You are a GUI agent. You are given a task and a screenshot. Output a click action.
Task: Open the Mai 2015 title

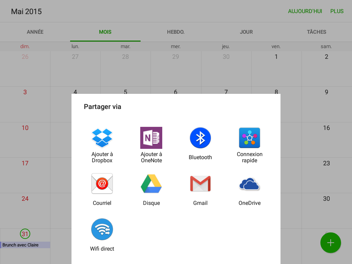(26, 11)
